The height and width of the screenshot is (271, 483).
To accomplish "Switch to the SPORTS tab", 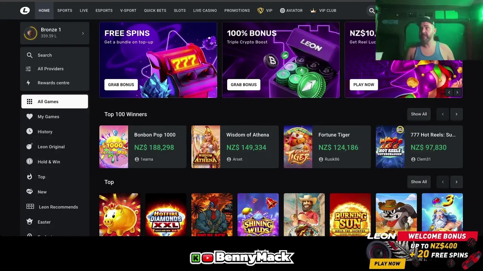I will (65, 11).
